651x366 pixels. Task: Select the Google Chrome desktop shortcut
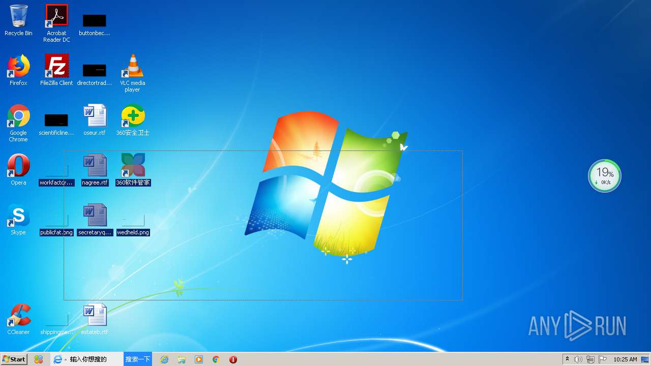[18, 123]
